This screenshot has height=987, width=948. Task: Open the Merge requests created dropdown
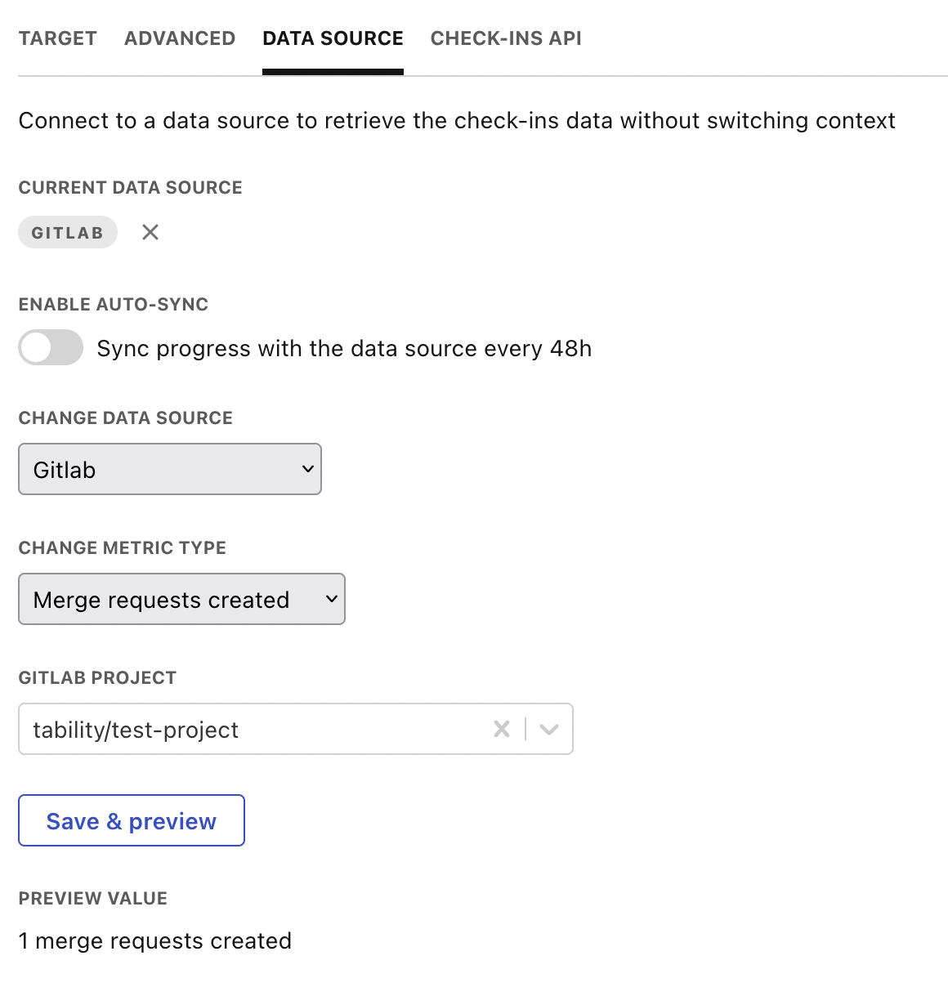click(181, 600)
